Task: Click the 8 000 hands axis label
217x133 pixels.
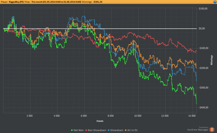Action: [111, 116]
